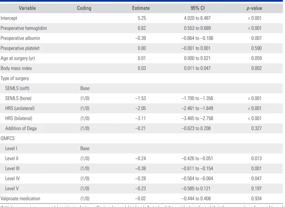Viewport: 285px width, 207px height.
Task: Select the interval –0.426 to –0.051
Action: (x=197, y=158)
